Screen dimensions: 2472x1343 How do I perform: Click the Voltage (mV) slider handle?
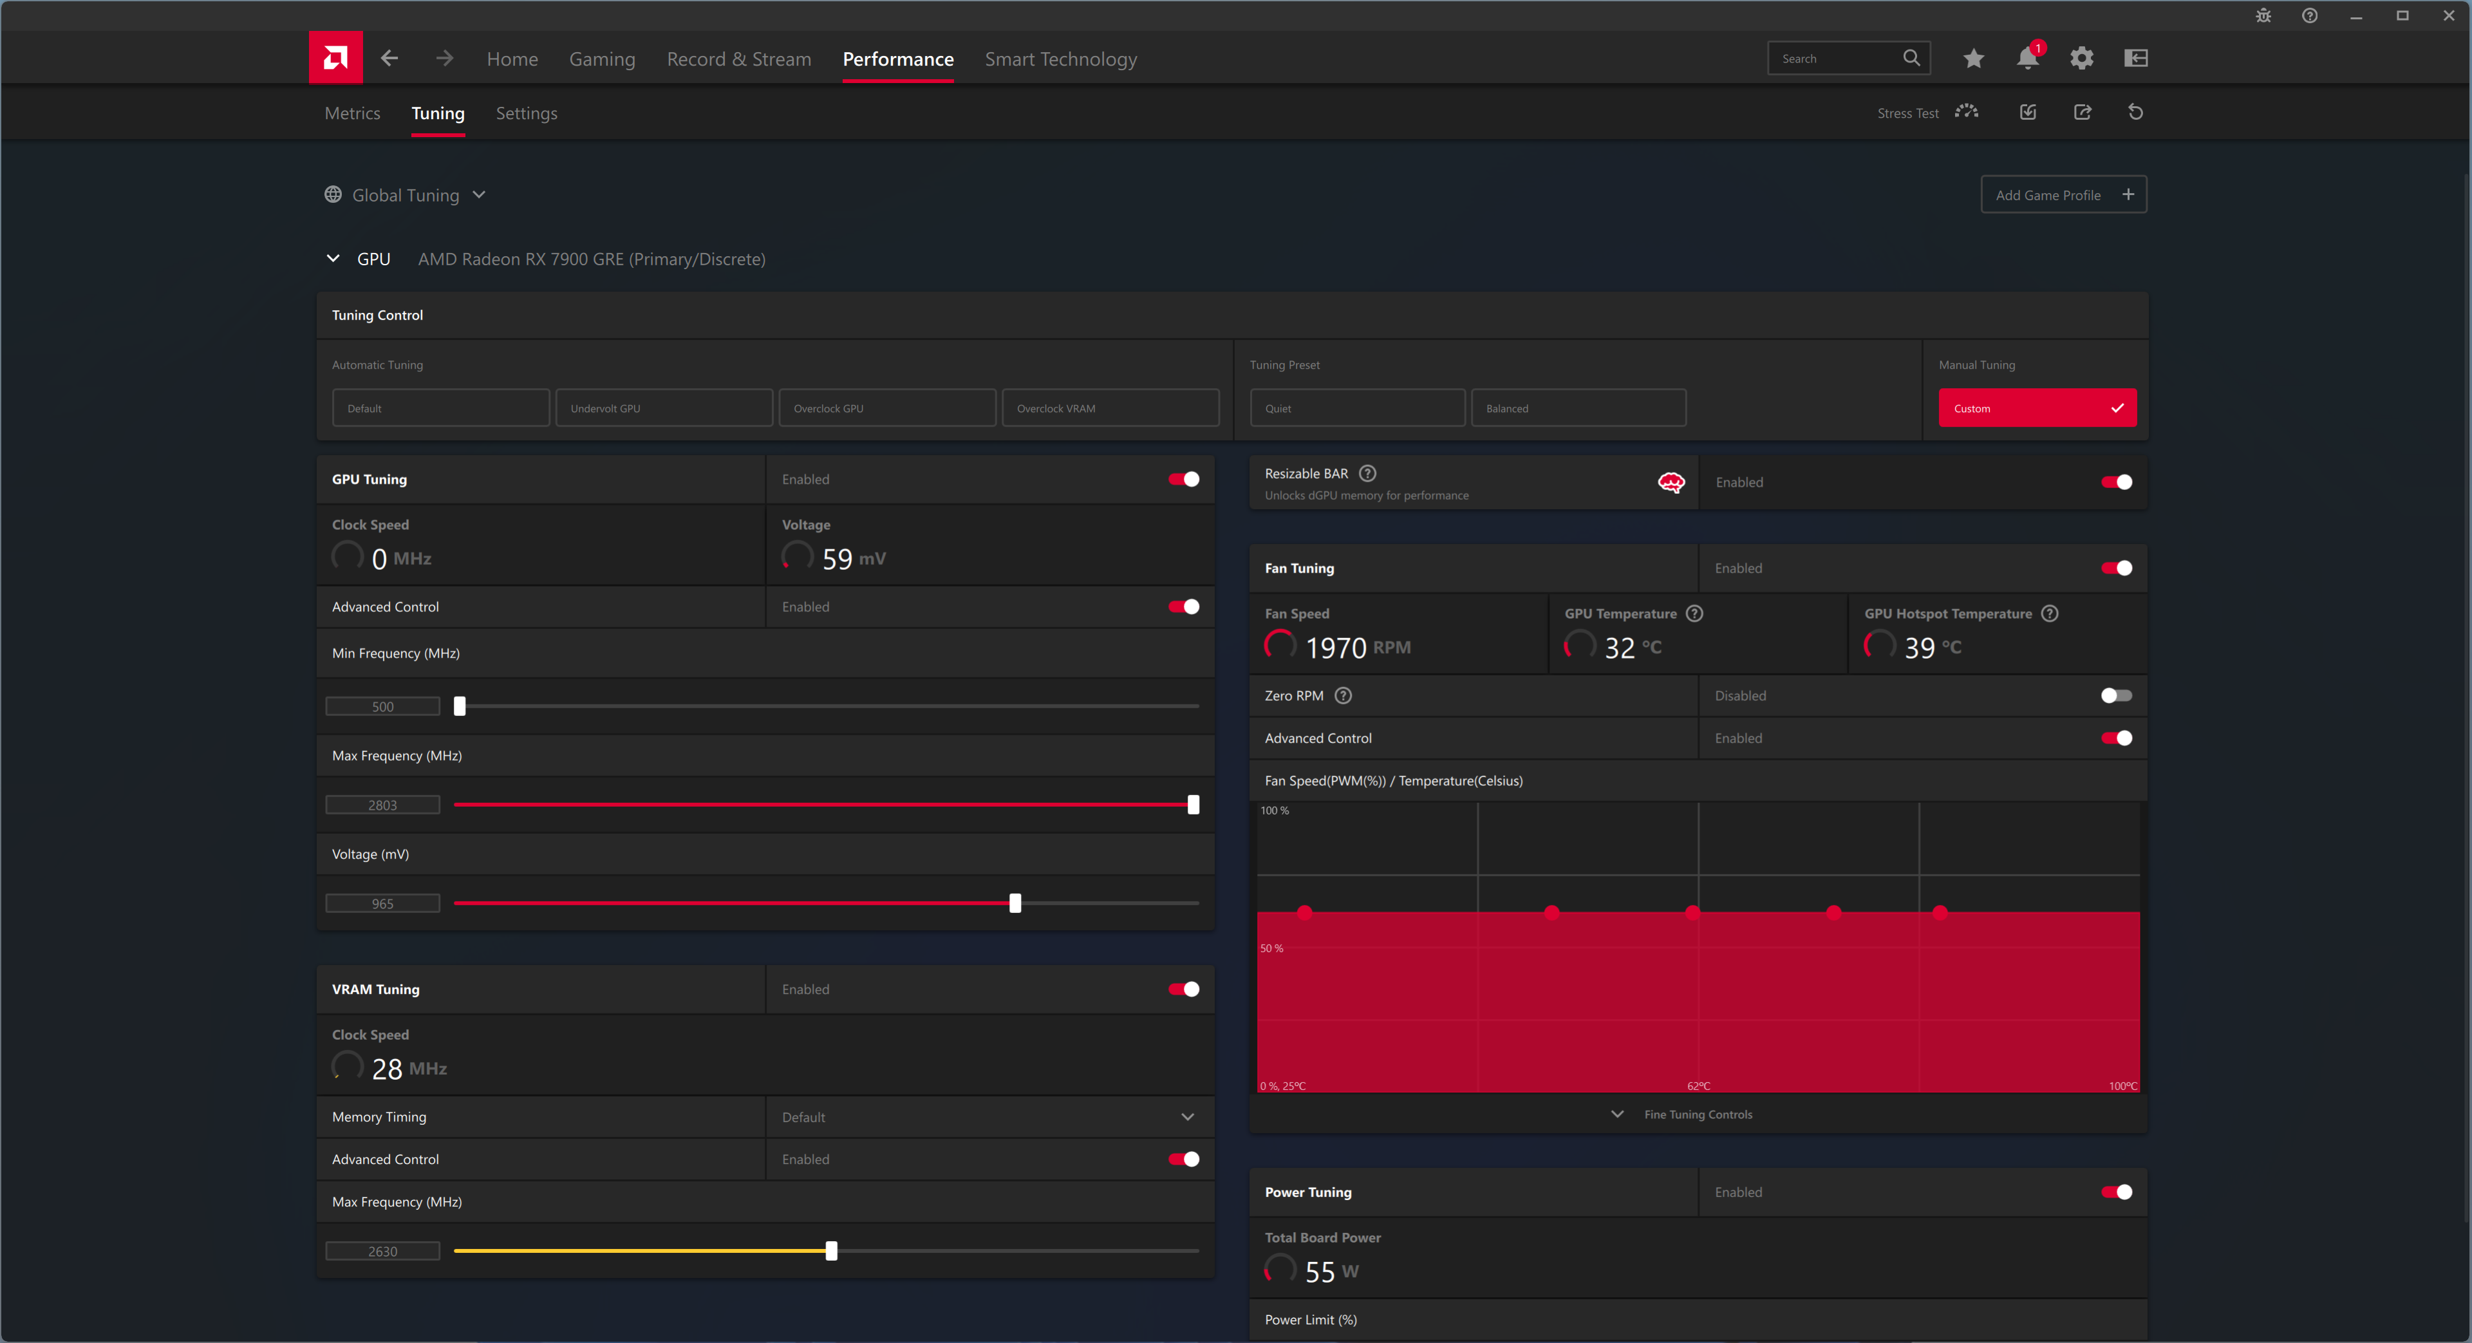click(1015, 903)
